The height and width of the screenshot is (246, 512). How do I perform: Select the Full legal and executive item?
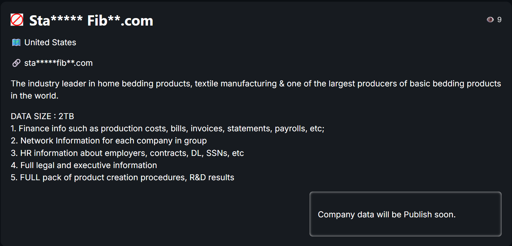84,165
